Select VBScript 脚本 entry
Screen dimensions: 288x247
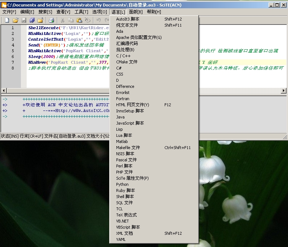[154, 227]
